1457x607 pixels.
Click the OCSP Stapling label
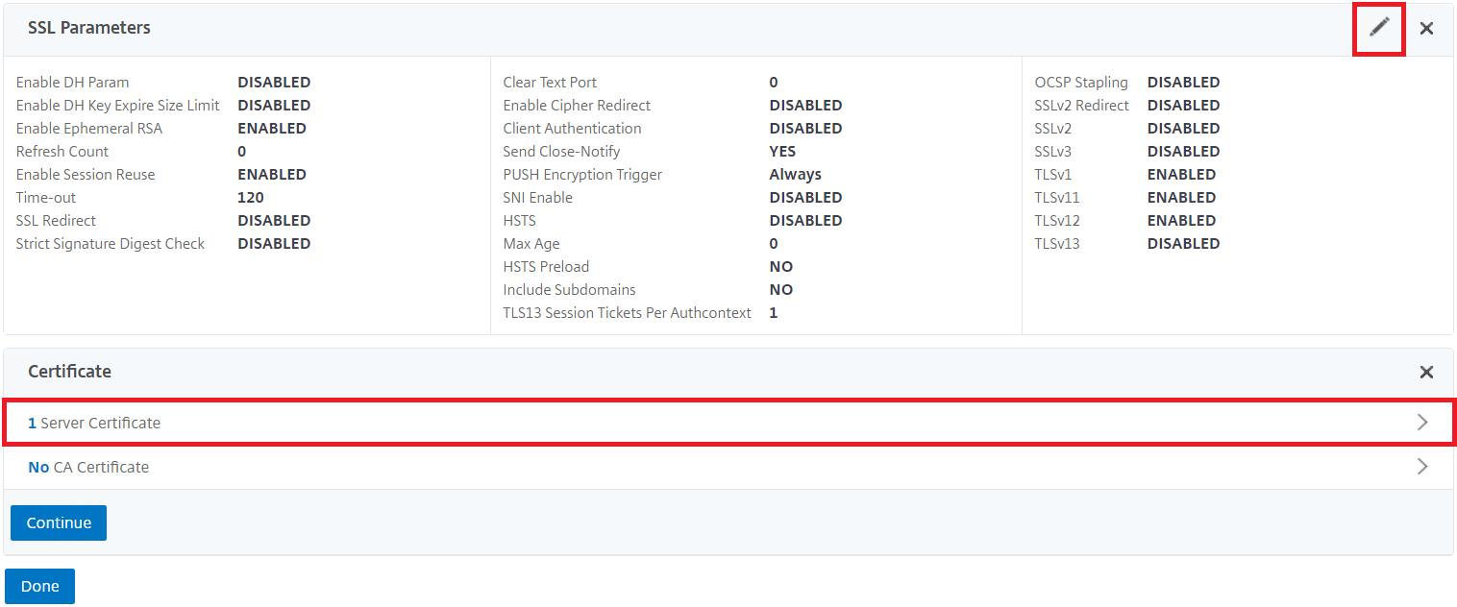coord(1081,83)
